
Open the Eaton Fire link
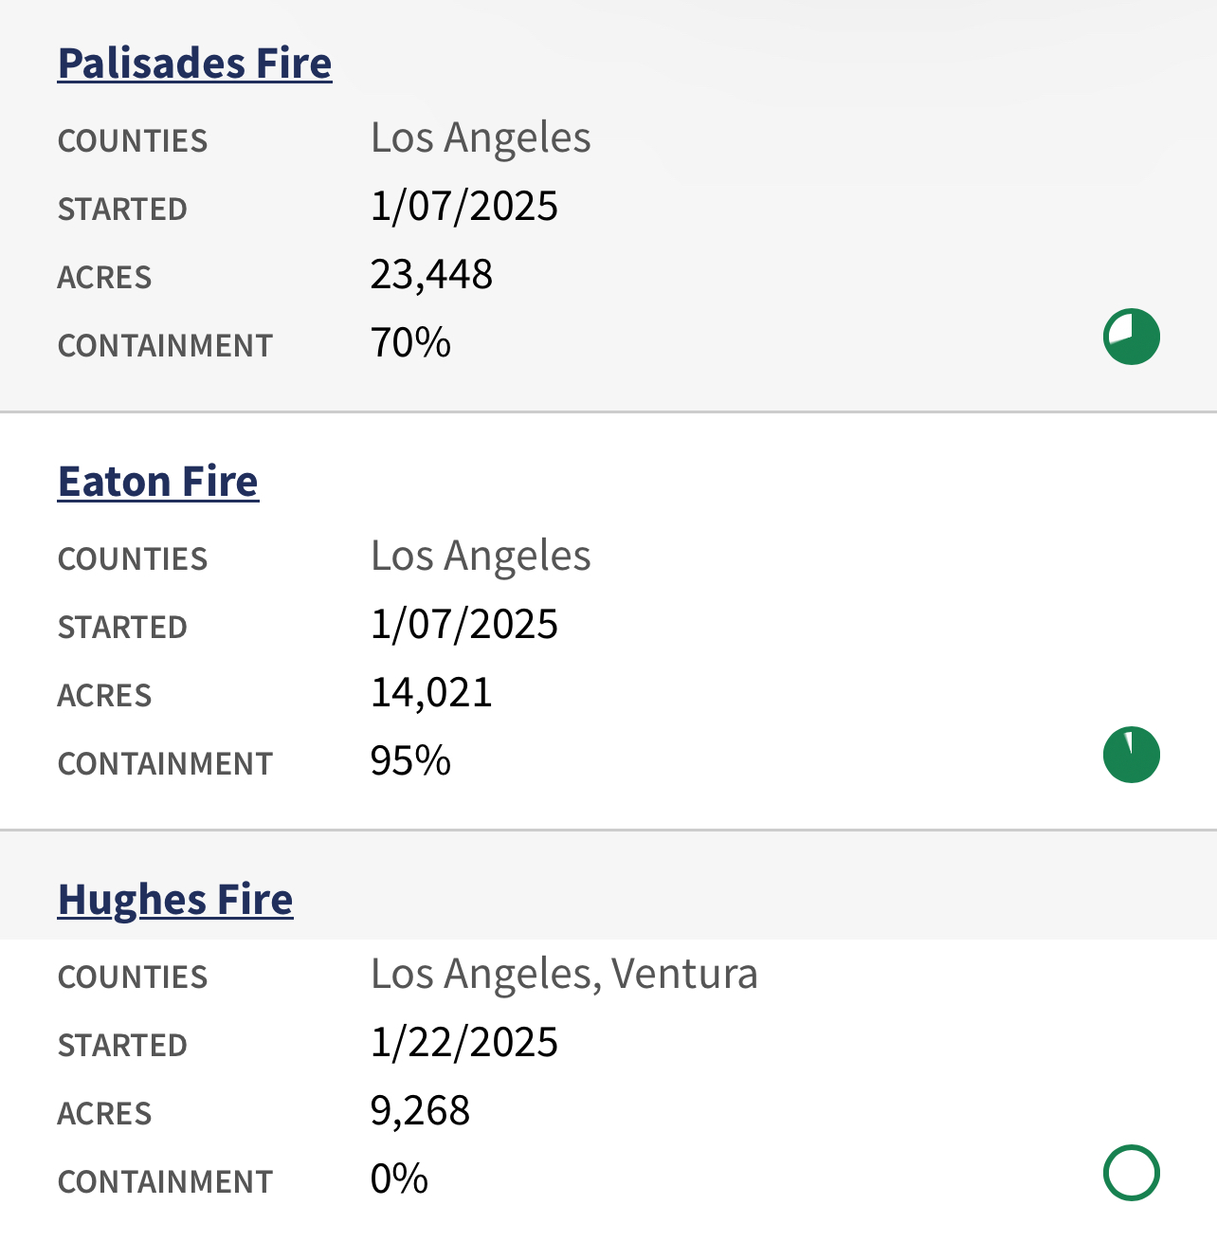(x=158, y=482)
